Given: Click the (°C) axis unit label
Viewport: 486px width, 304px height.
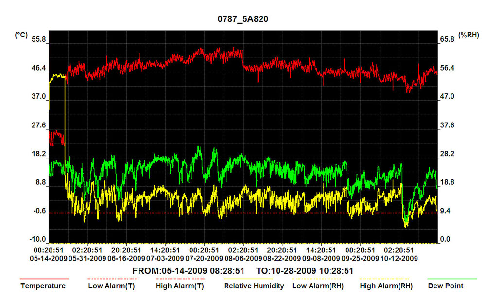Looking at the screenshot, I should click(21, 35).
